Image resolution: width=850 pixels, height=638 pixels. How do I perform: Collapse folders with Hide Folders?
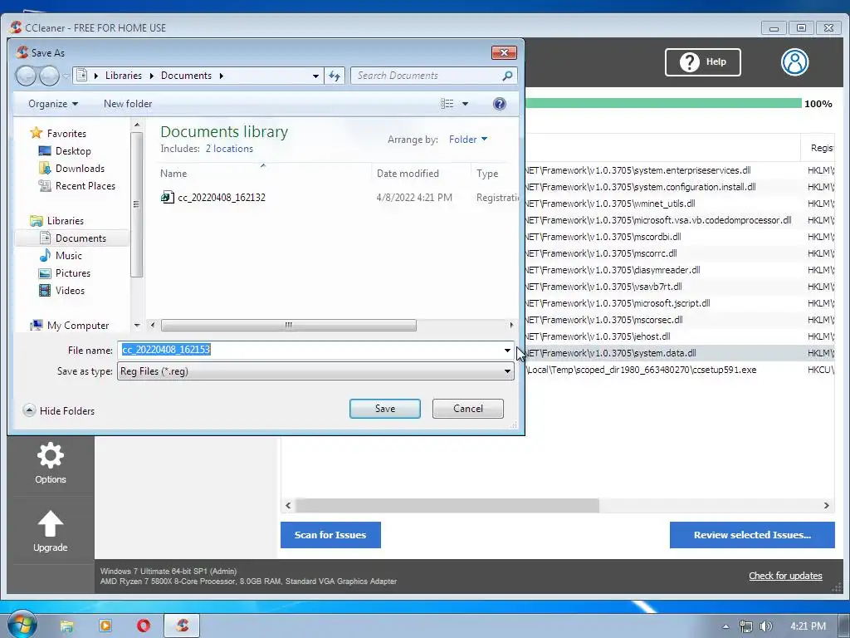click(x=59, y=410)
